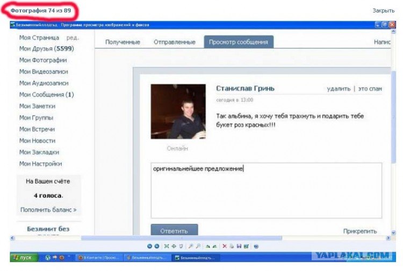This screenshot has height=271, width=403.
Task: Start slideshow from the viewer toolbar
Action: [181, 246]
